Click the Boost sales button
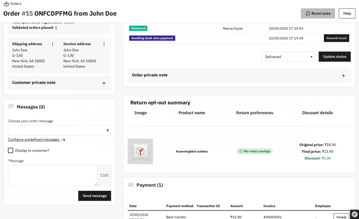The image size is (359, 219). coord(318,13)
